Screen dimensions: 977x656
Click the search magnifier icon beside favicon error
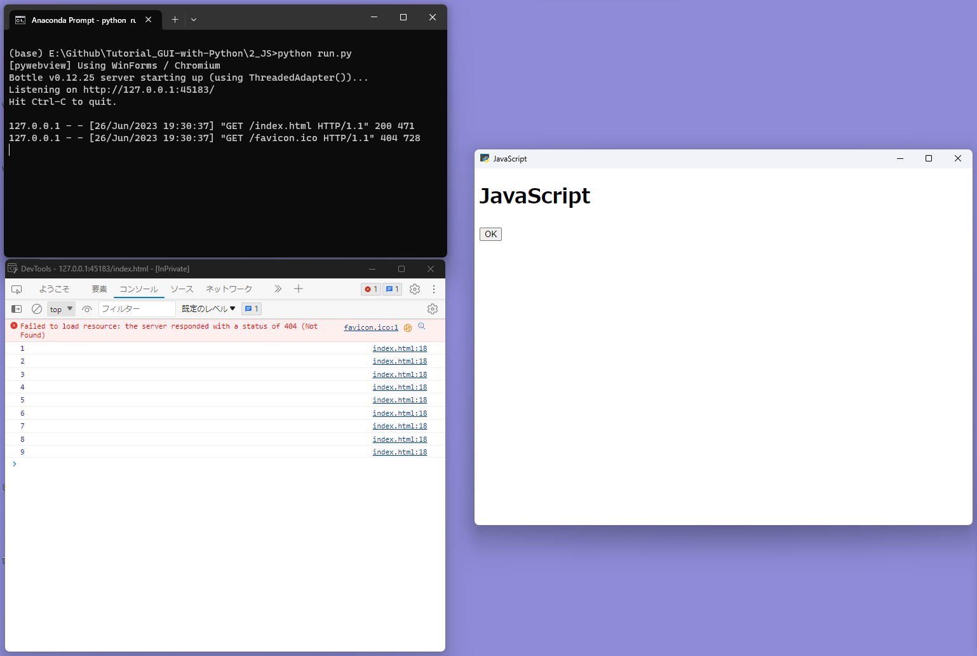point(422,326)
